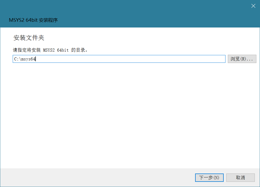Proceed with the 下一步(N) button
260x187 pixels.
tap(209, 178)
